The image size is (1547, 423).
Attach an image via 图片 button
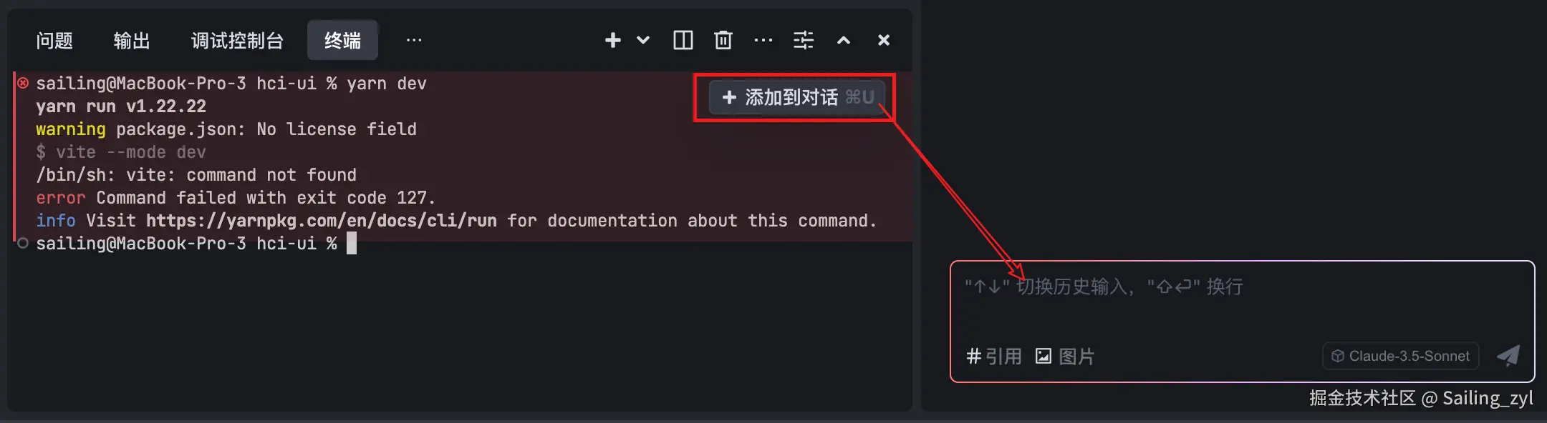[1065, 356]
